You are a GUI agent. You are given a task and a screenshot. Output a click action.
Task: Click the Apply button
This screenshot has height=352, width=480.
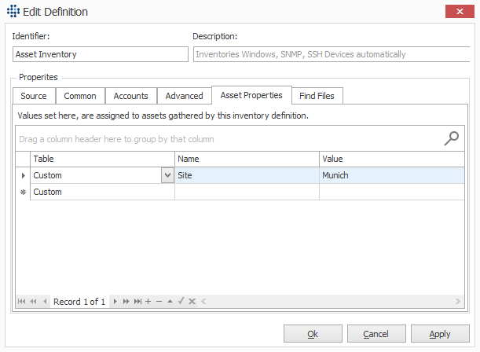point(440,334)
